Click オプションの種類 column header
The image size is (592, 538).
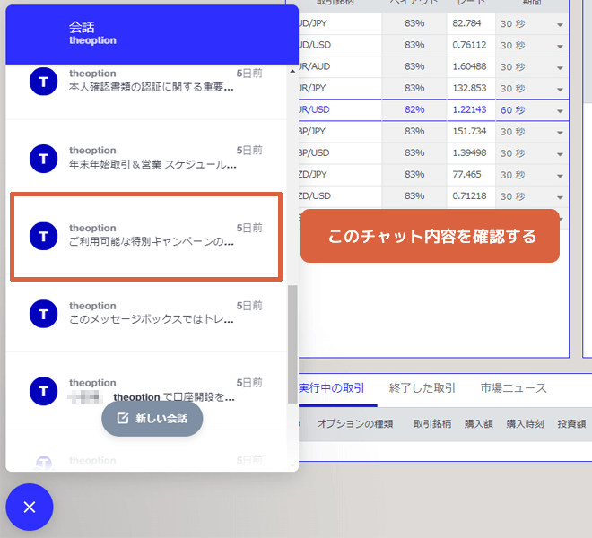pos(355,424)
